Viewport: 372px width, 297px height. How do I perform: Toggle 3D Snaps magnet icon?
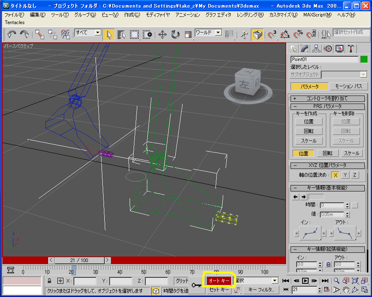[272, 35]
